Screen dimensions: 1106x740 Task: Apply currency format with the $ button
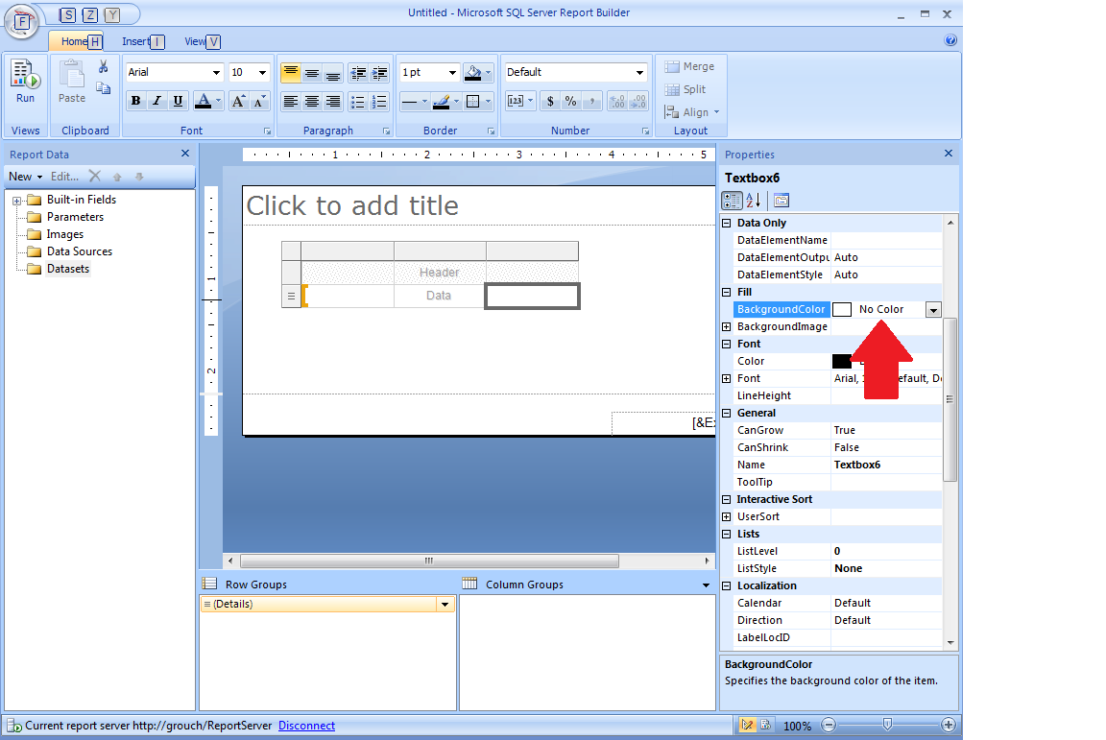coord(550,102)
